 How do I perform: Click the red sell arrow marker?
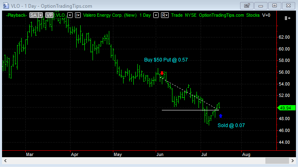tap(162, 73)
